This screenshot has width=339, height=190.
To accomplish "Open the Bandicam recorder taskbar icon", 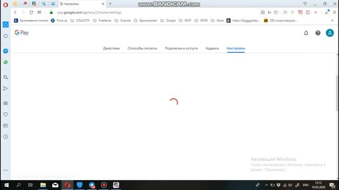I will tap(104, 185).
